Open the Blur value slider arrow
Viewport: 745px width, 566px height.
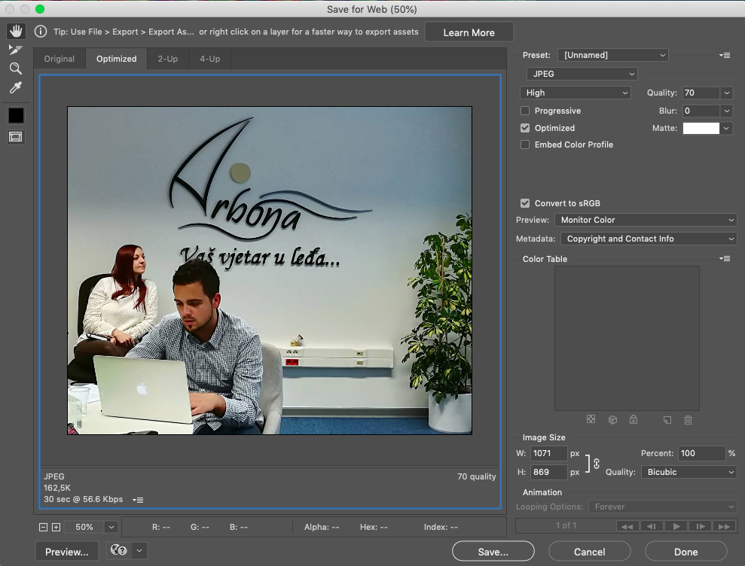click(726, 111)
